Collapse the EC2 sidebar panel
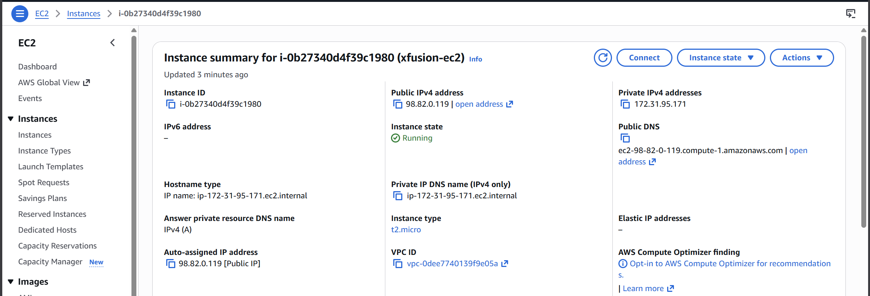 [112, 43]
